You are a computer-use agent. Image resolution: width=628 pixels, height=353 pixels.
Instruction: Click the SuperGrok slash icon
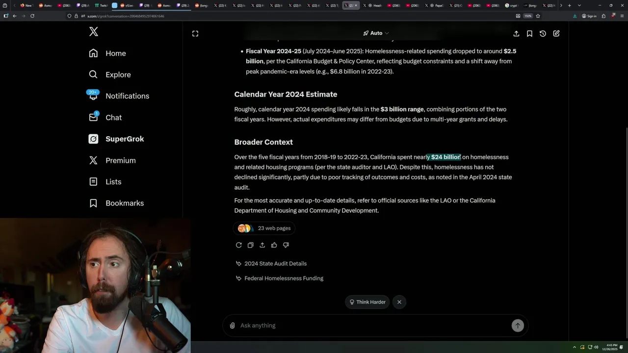93,139
